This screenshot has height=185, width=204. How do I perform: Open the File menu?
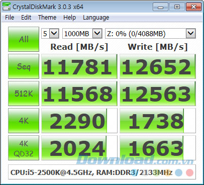(10, 18)
